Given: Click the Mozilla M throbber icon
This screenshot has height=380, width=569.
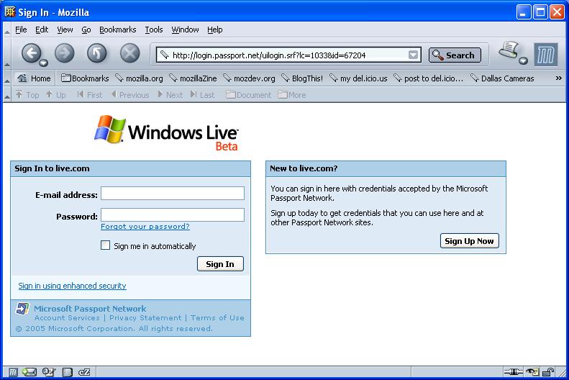Looking at the screenshot, I should [545, 55].
